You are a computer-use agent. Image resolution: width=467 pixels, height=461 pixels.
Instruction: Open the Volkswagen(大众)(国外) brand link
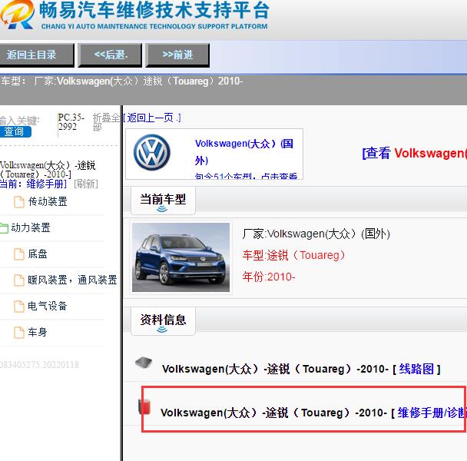(244, 152)
